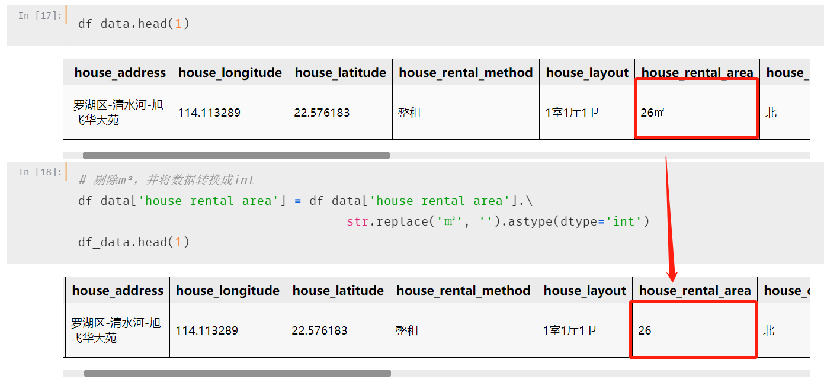The height and width of the screenshot is (379, 824).
Task: Click the 114.113289 cell in the first output table
Action: click(x=209, y=113)
